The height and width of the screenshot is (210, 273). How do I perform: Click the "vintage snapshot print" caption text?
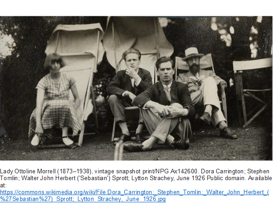[123, 172]
